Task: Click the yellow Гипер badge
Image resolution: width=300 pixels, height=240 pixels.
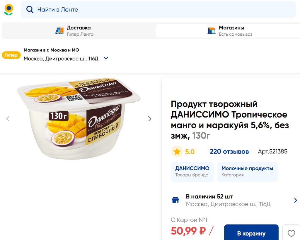Action: coord(11,55)
